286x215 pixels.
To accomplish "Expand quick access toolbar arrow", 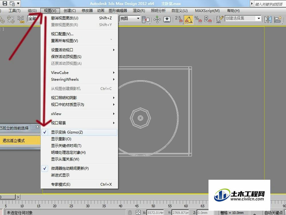I will [18, 3].
